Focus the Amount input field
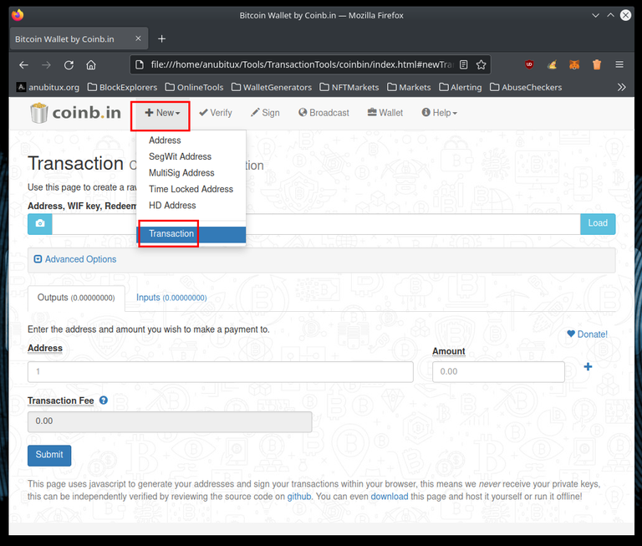 click(498, 371)
